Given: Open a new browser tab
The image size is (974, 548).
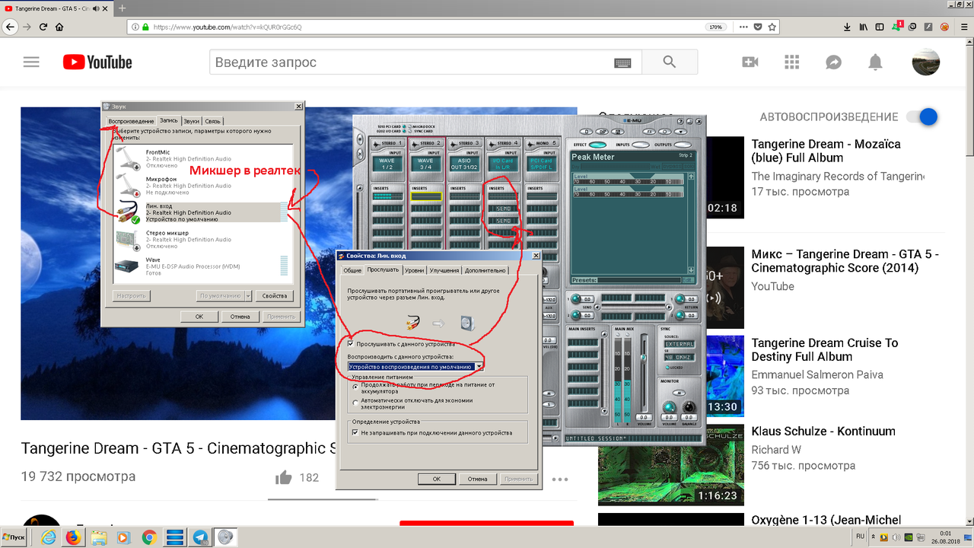Looking at the screenshot, I should tap(123, 8).
